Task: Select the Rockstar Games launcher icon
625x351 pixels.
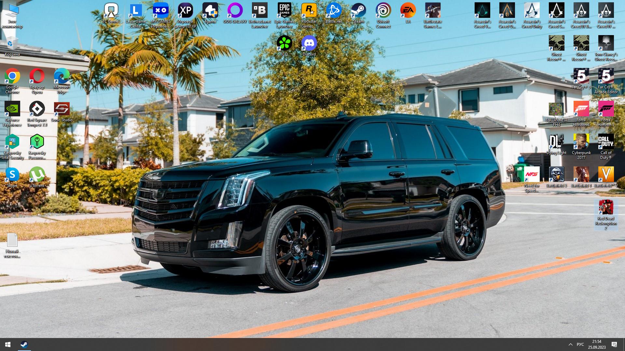Action: click(x=309, y=11)
